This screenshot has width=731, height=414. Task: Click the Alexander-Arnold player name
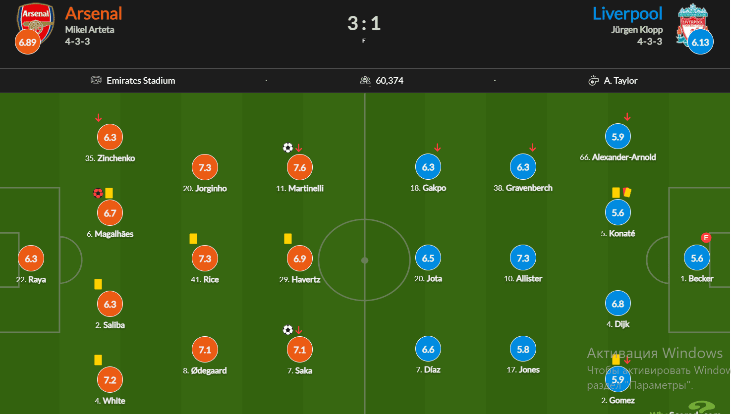[618, 157]
